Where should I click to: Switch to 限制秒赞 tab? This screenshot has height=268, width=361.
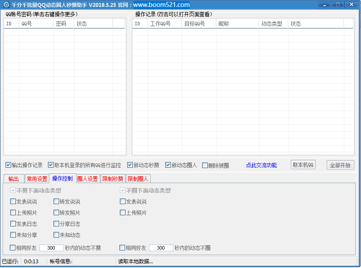pyautogui.click(x=113, y=179)
